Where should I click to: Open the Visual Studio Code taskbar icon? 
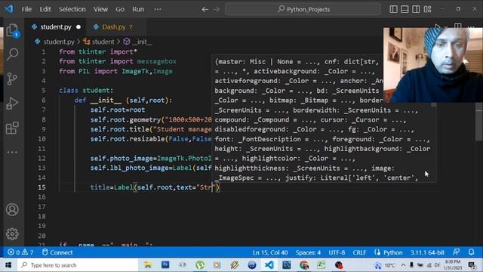point(269,265)
